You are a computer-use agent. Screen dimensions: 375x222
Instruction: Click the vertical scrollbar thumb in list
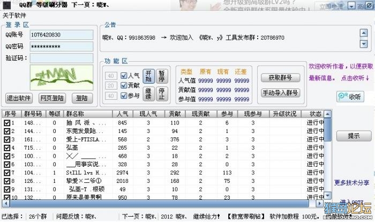coord(327,130)
